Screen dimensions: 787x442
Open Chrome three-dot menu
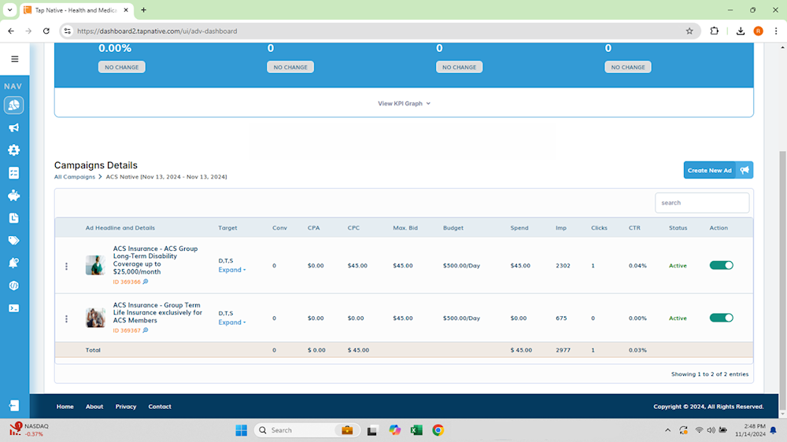(776, 31)
